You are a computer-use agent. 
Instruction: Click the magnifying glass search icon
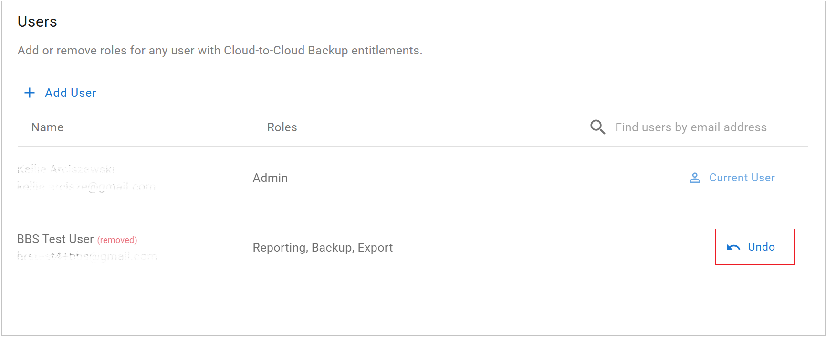(x=597, y=127)
